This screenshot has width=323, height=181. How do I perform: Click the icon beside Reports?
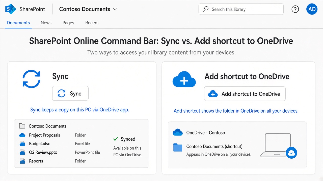(22, 161)
